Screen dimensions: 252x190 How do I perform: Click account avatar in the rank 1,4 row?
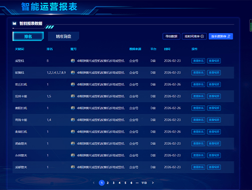pos(73,120)
